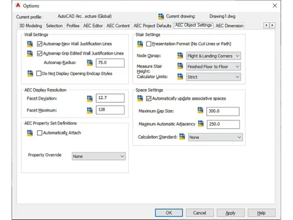Select the AEC Object Settings tab
Viewport: 293px width, 220px height.
click(193, 25)
